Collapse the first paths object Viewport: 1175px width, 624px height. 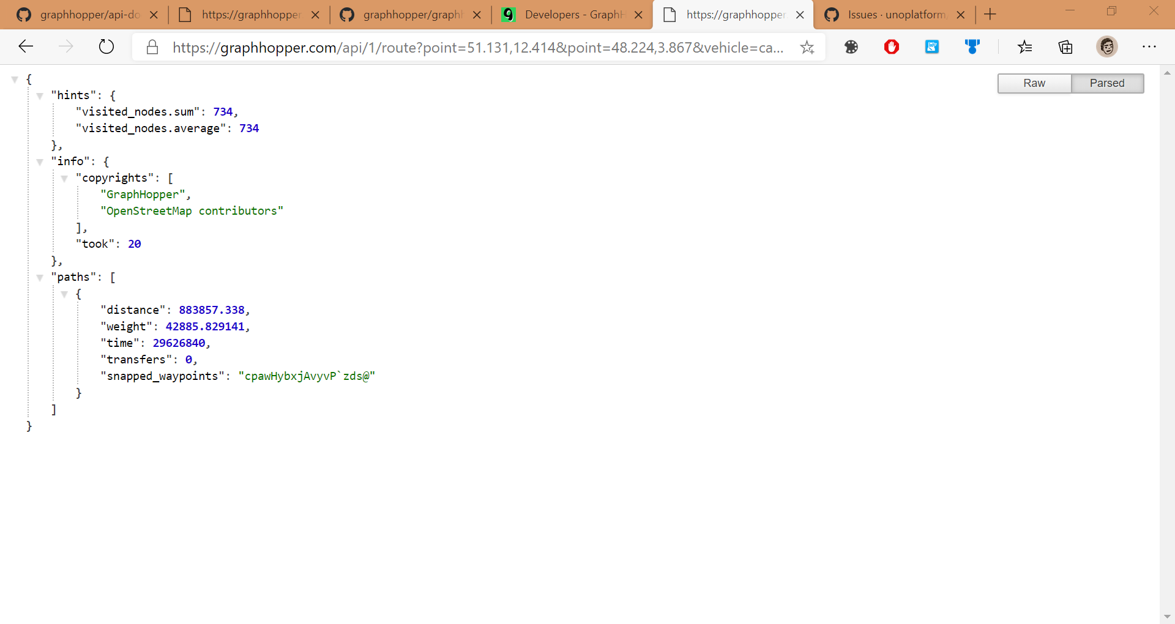(64, 294)
